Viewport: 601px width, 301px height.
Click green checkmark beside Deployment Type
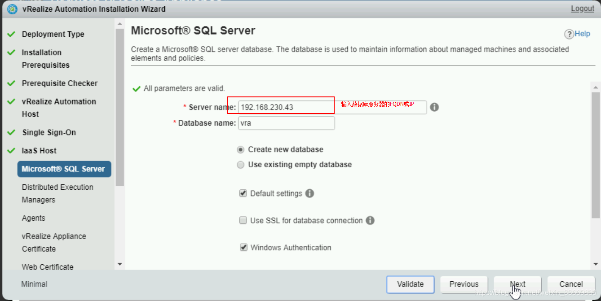click(12, 34)
